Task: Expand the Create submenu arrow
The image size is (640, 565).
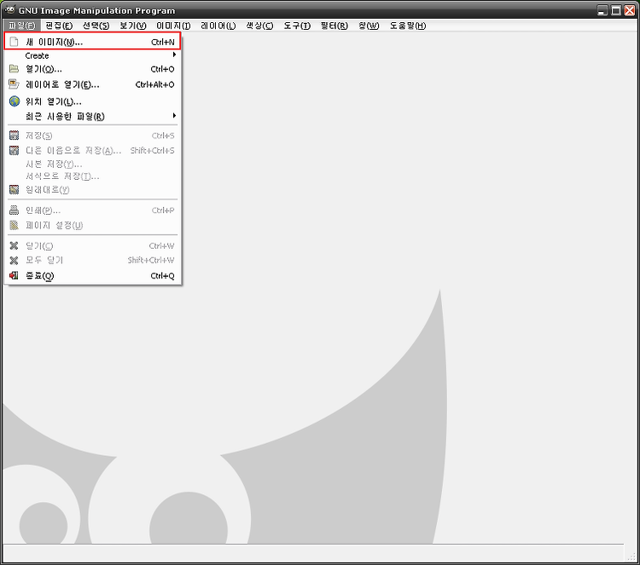Action: coord(174,55)
